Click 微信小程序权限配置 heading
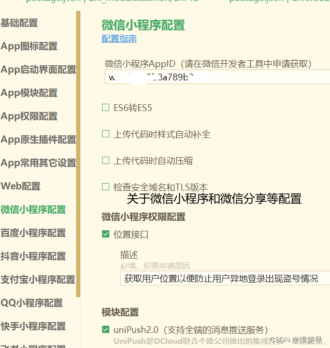Viewport: 330px width, 348px height. click(144, 217)
